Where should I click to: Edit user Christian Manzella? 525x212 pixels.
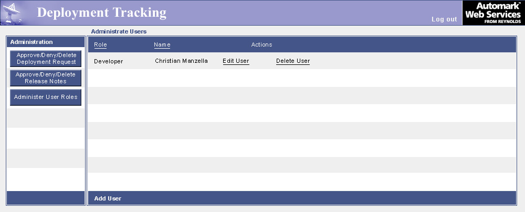tap(236, 61)
